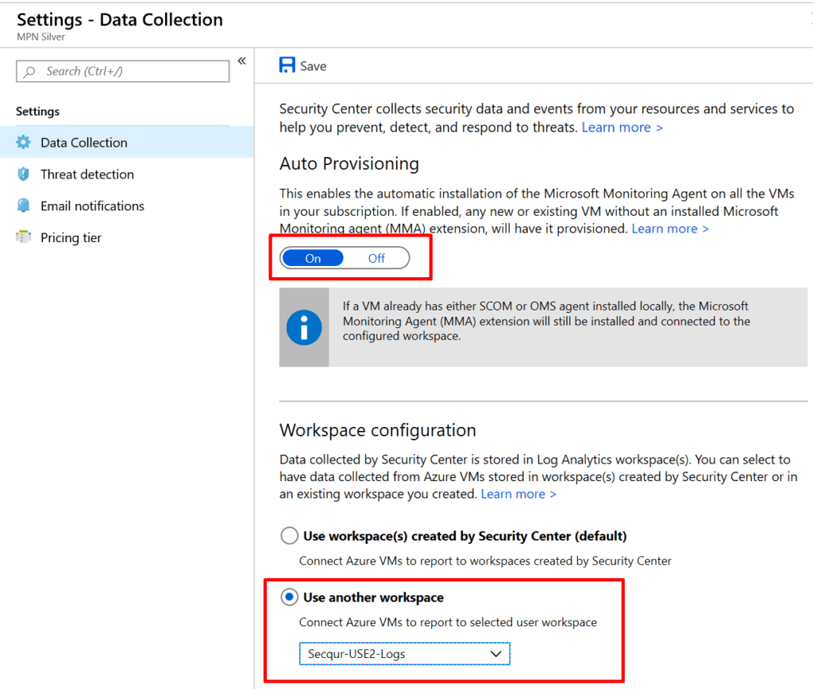This screenshot has height=689, width=813.
Task: Switch to Threat detection settings
Action: click(x=87, y=174)
